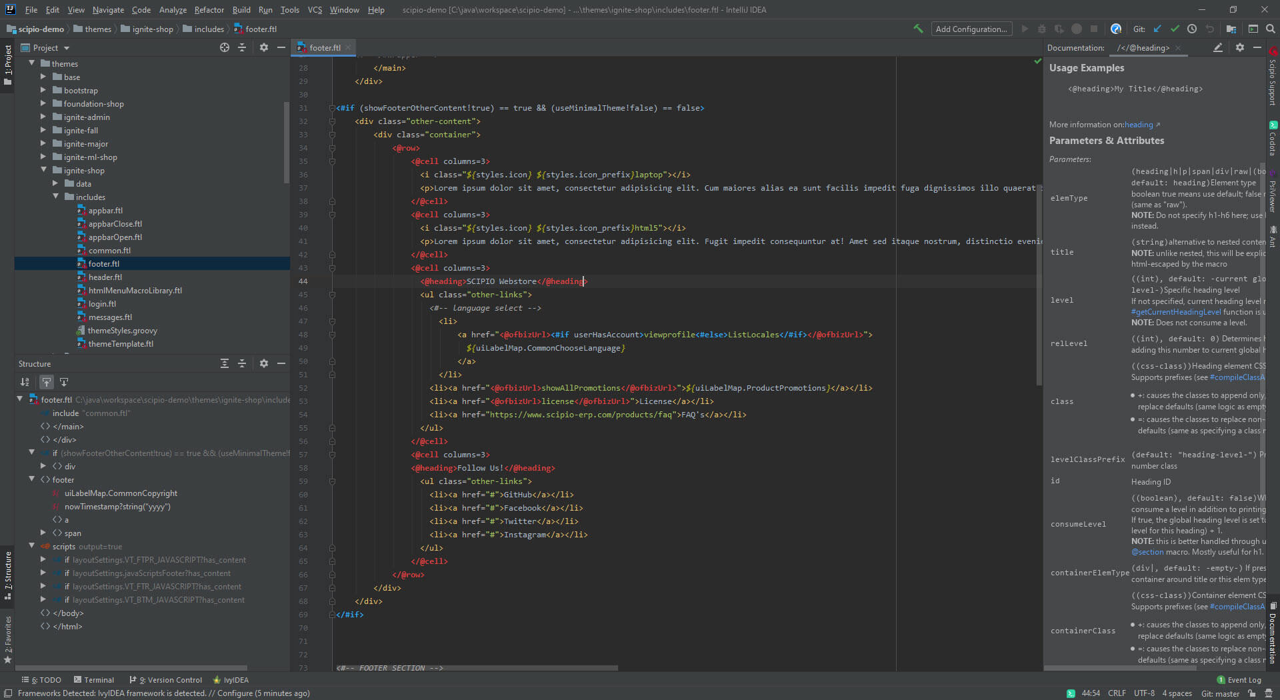The width and height of the screenshot is (1280, 700).
Task: Toggle the 1: Project tool window button
Action: [7, 65]
